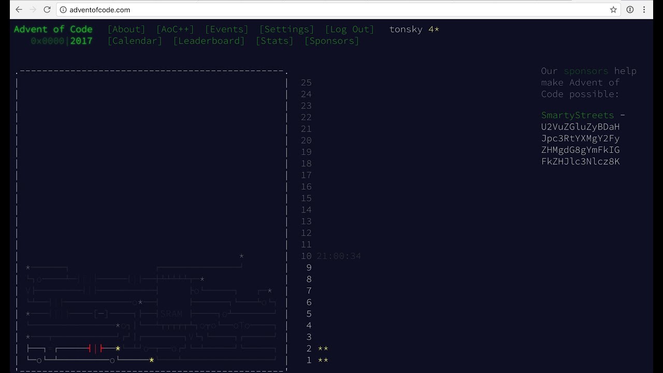Image resolution: width=663 pixels, height=373 pixels.
Task: Click the 21:00:34 countdown timer
Action: pyautogui.click(x=339, y=256)
